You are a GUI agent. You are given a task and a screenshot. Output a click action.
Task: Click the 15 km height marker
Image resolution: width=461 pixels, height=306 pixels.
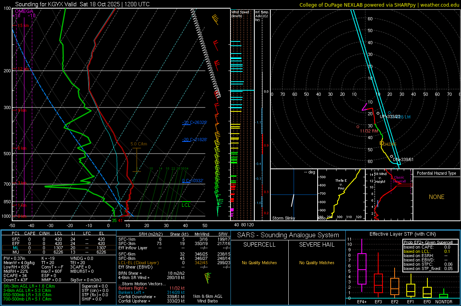tap(23, 26)
